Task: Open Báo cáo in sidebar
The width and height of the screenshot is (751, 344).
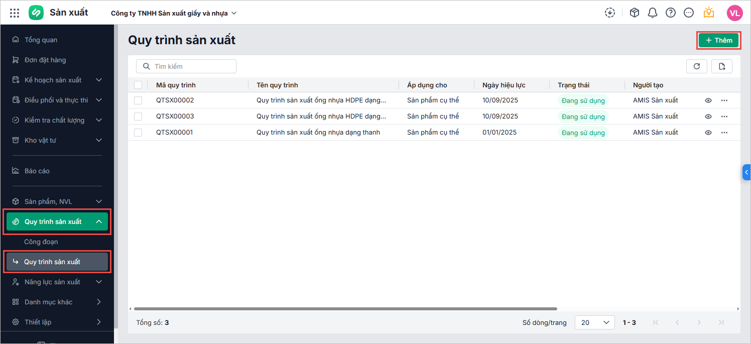Action: point(57,171)
